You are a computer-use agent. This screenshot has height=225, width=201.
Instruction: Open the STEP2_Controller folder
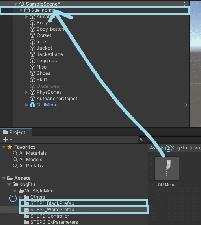point(50,216)
